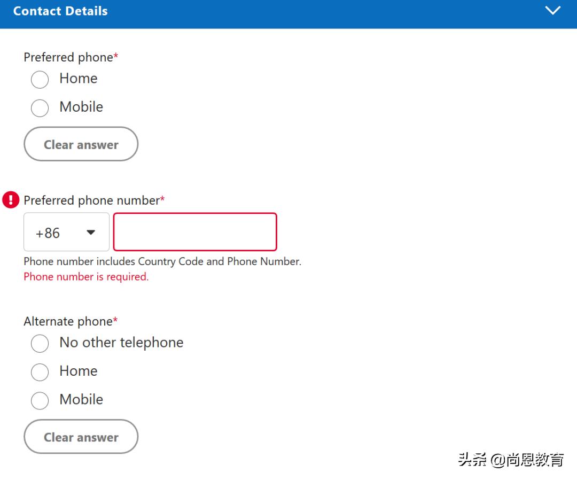Click the 'No other telephone' label text

pyautogui.click(x=121, y=343)
